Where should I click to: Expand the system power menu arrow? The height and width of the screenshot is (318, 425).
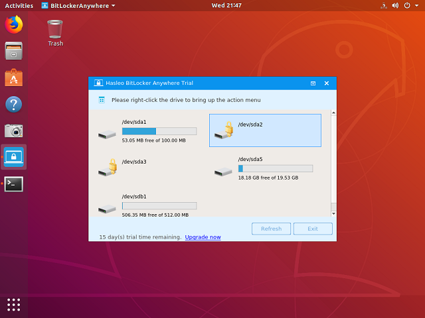tap(416, 5)
